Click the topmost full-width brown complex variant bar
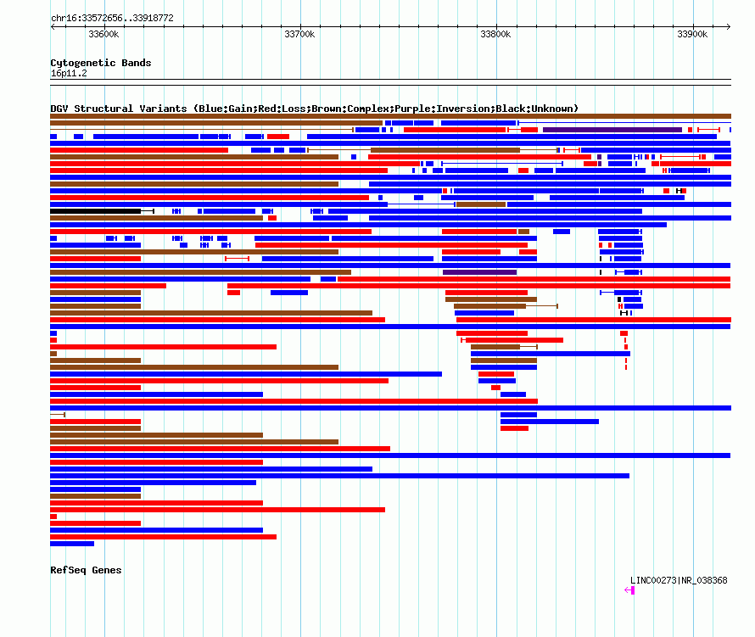The height and width of the screenshot is (637, 755). click(390, 116)
